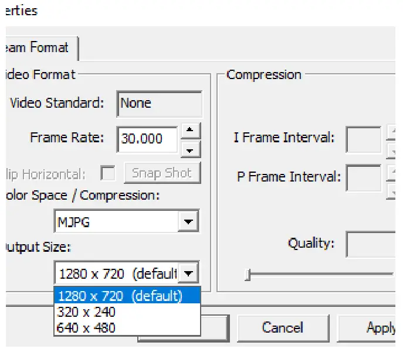This screenshot has height=349, width=403.
Task: Click the Frame Rate input field
Action: click(x=147, y=139)
